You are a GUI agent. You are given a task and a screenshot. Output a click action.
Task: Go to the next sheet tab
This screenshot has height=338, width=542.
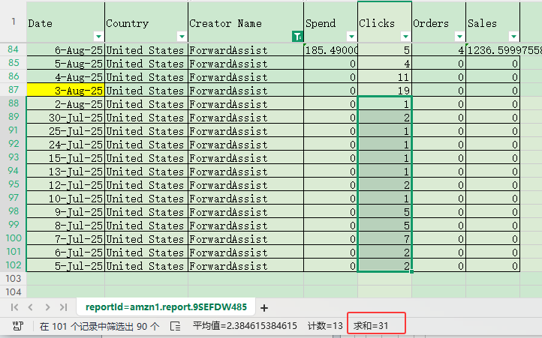click(47, 307)
